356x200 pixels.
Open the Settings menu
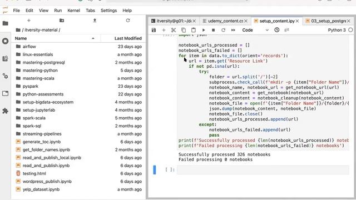click(x=109, y=11)
